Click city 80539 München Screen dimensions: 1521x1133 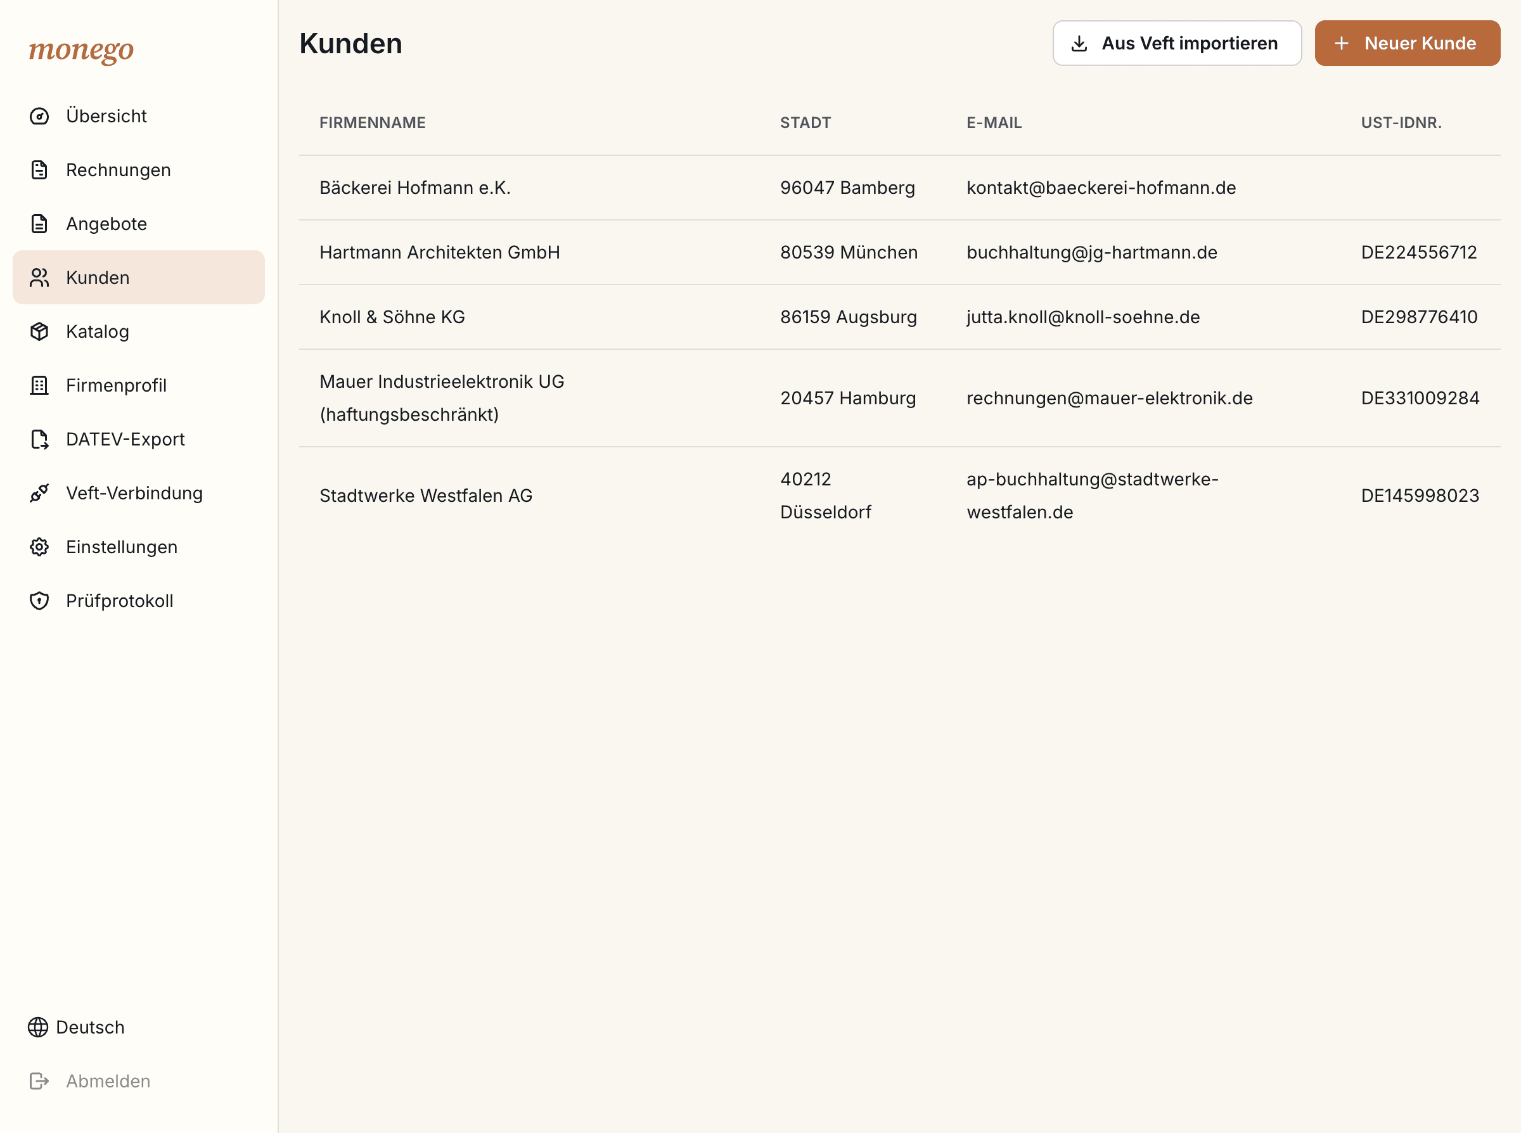pyautogui.click(x=849, y=252)
